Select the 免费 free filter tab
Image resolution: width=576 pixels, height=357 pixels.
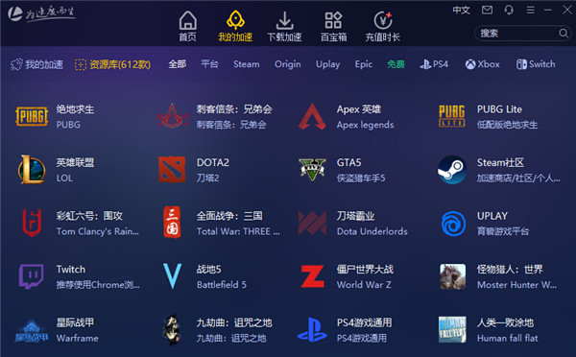[396, 64]
